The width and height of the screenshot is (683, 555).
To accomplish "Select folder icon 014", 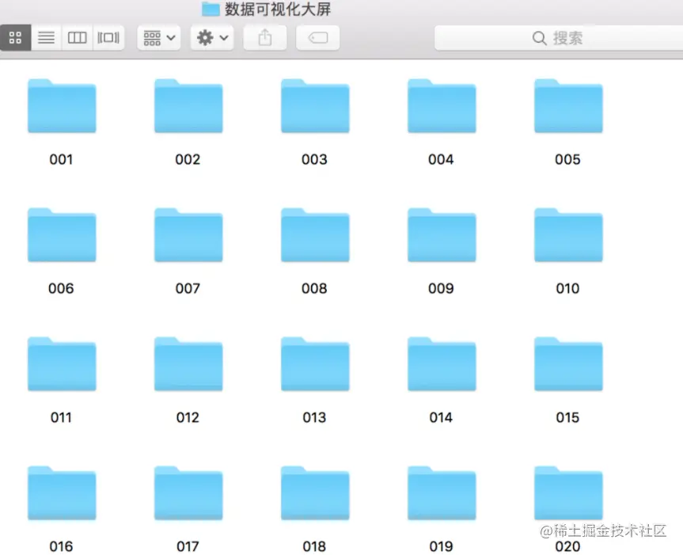I will coord(442,363).
